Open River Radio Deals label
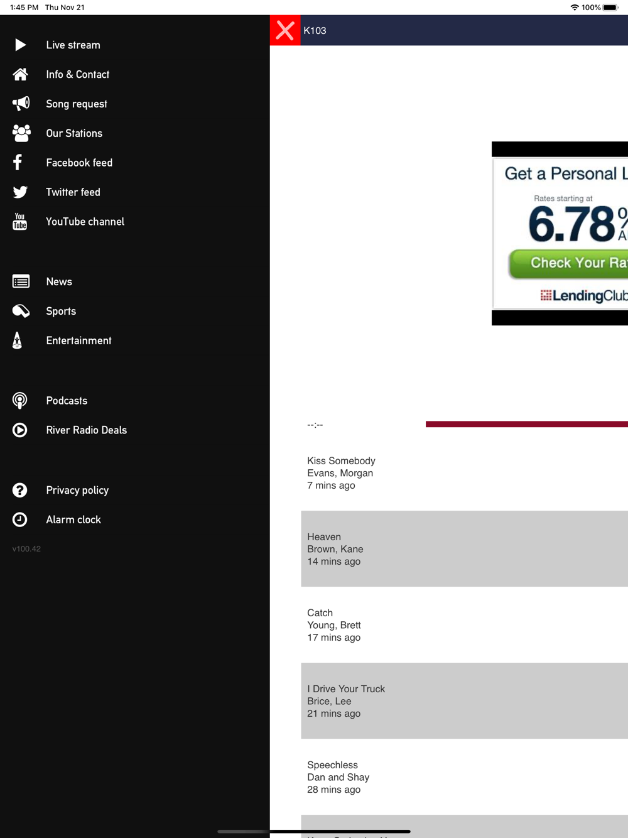This screenshot has height=838, width=628. 86,430
